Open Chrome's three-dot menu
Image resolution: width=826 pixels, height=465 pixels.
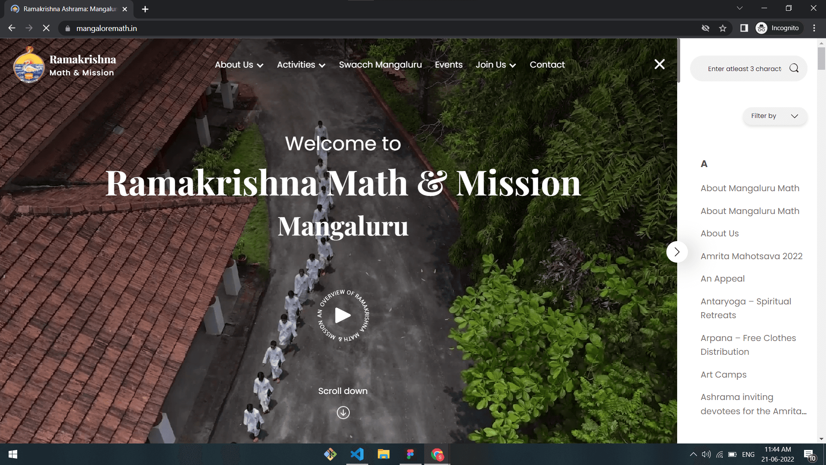(x=814, y=28)
